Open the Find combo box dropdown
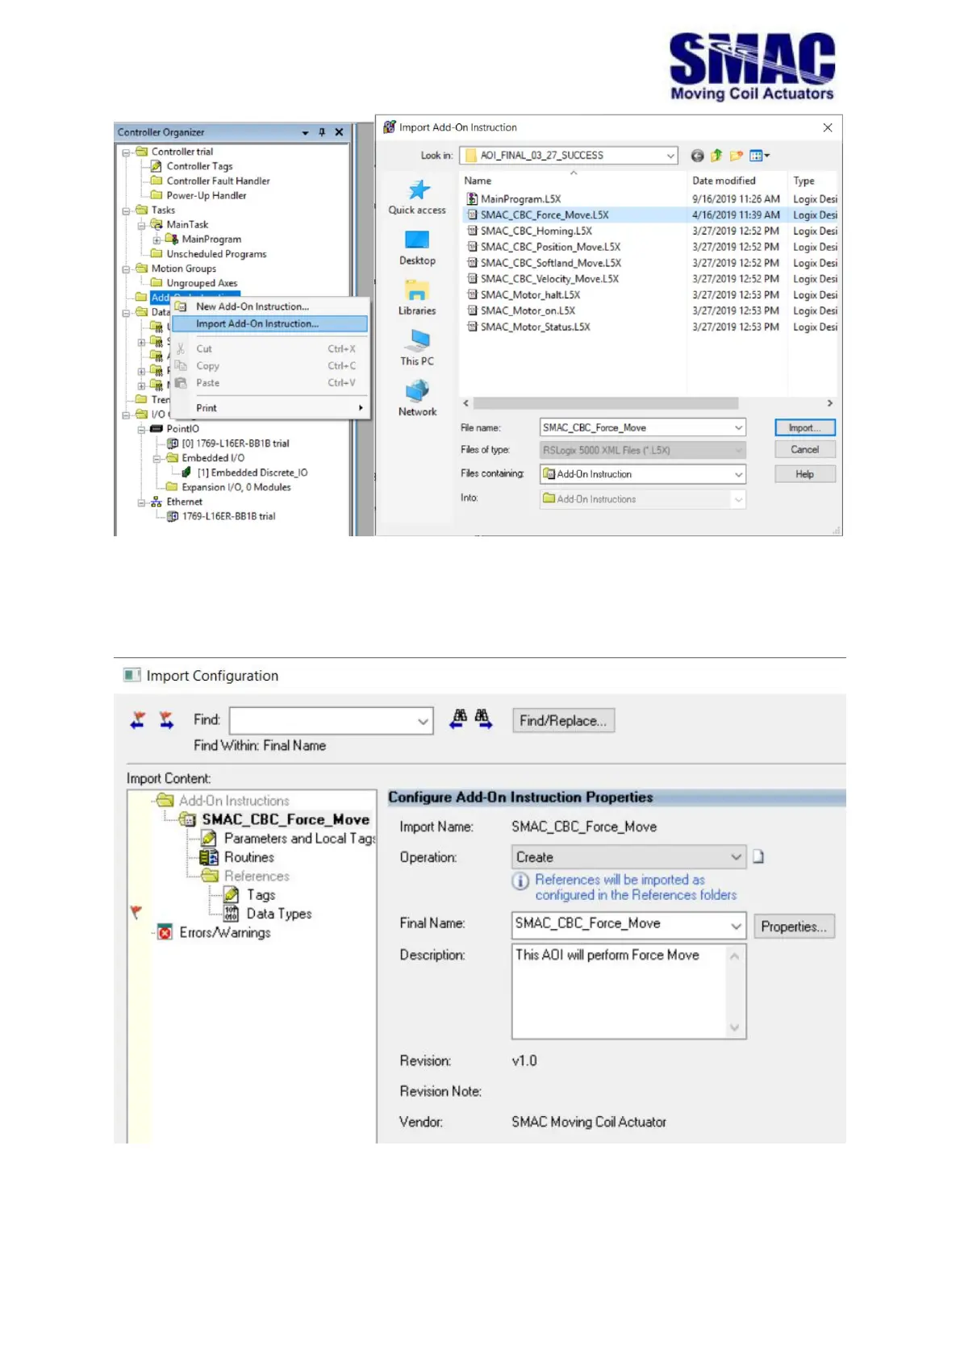 (x=423, y=721)
